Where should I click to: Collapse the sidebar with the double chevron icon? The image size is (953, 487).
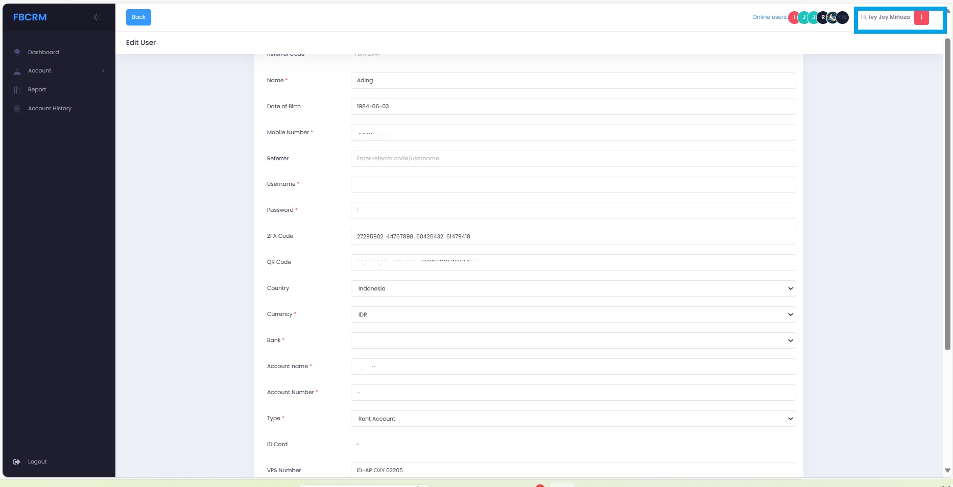point(97,17)
